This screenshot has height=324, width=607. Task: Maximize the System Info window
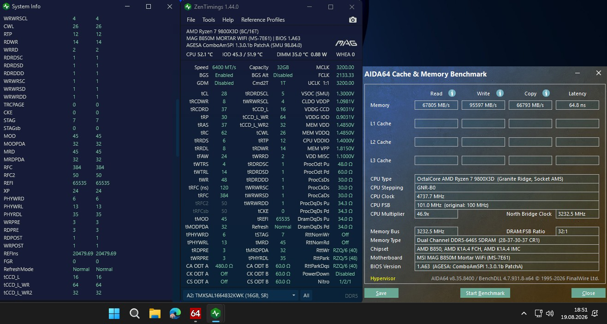tap(149, 6)
